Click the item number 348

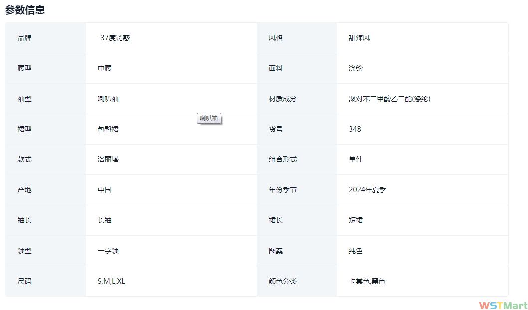coord(355,129)
